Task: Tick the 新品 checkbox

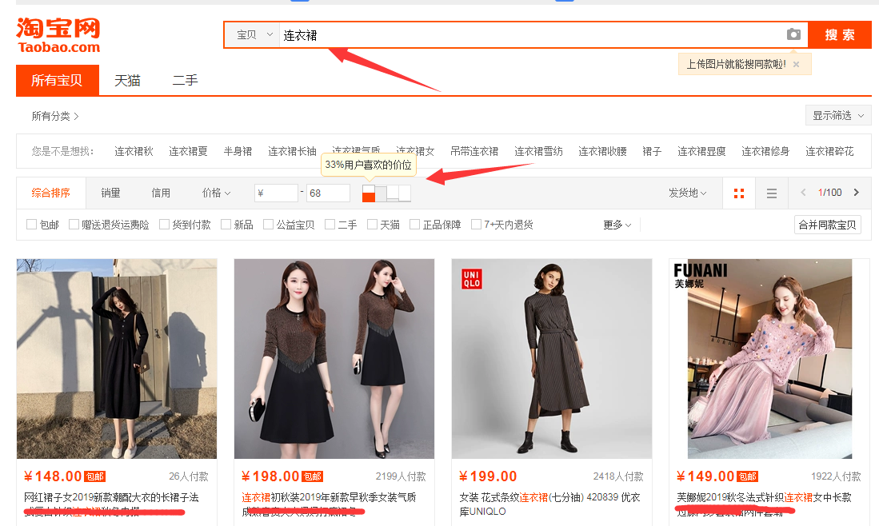Action: point(226,225)
